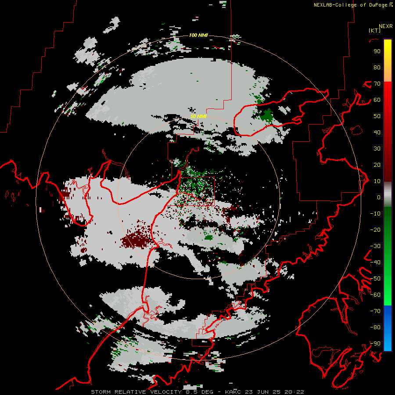Click the NEXR label above the color bar
Viewport: 395px width, 395px height.
click(386, 26)
